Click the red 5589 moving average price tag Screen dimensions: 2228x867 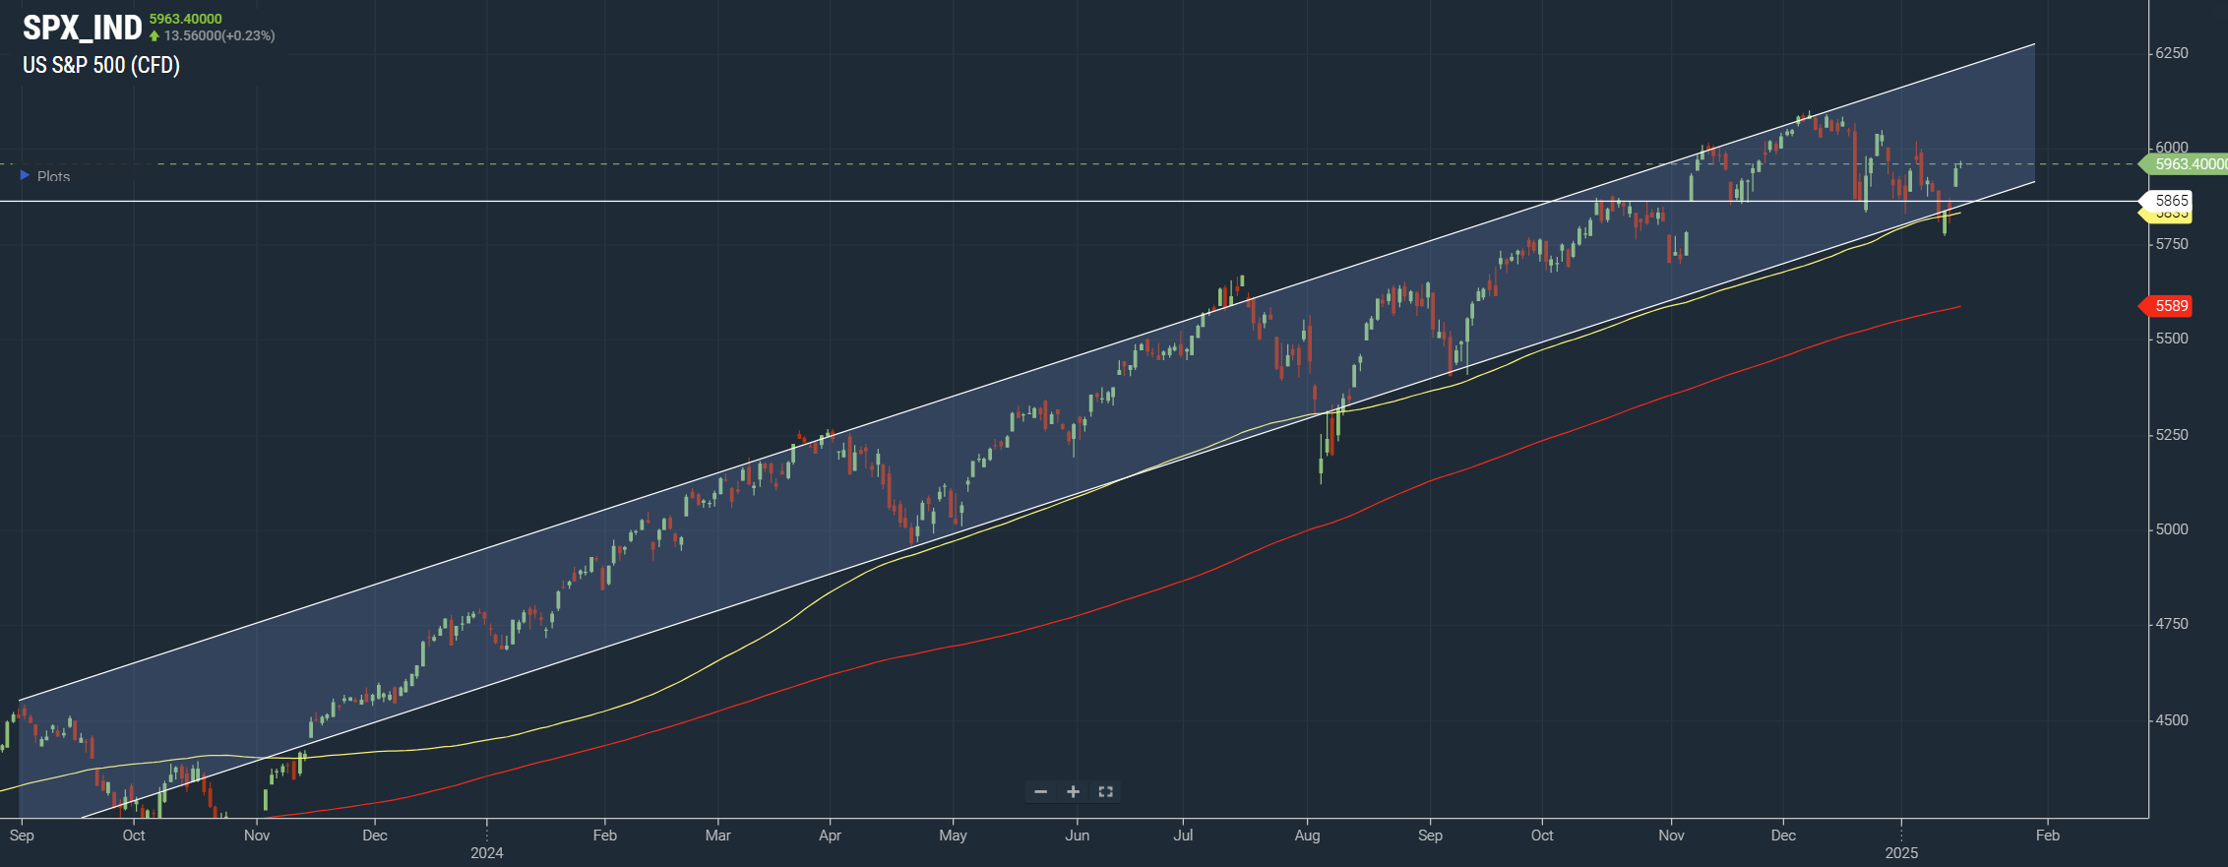[2167, 306]
